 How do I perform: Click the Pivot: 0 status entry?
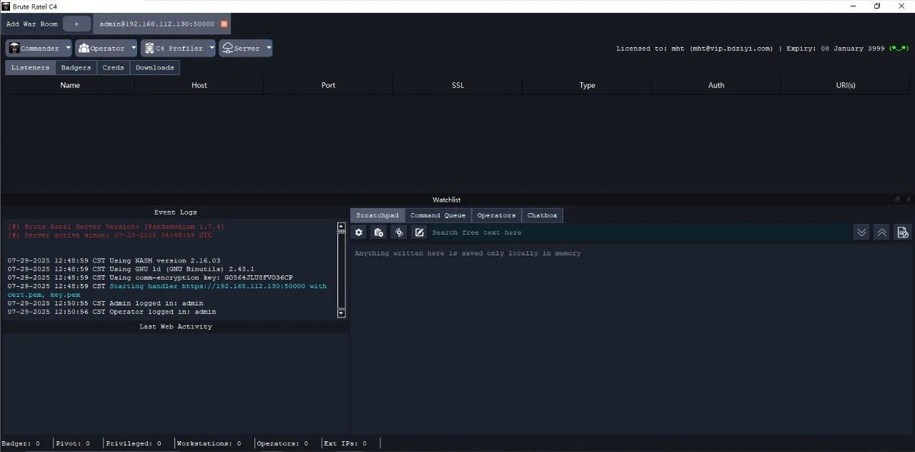click(73, 443)
